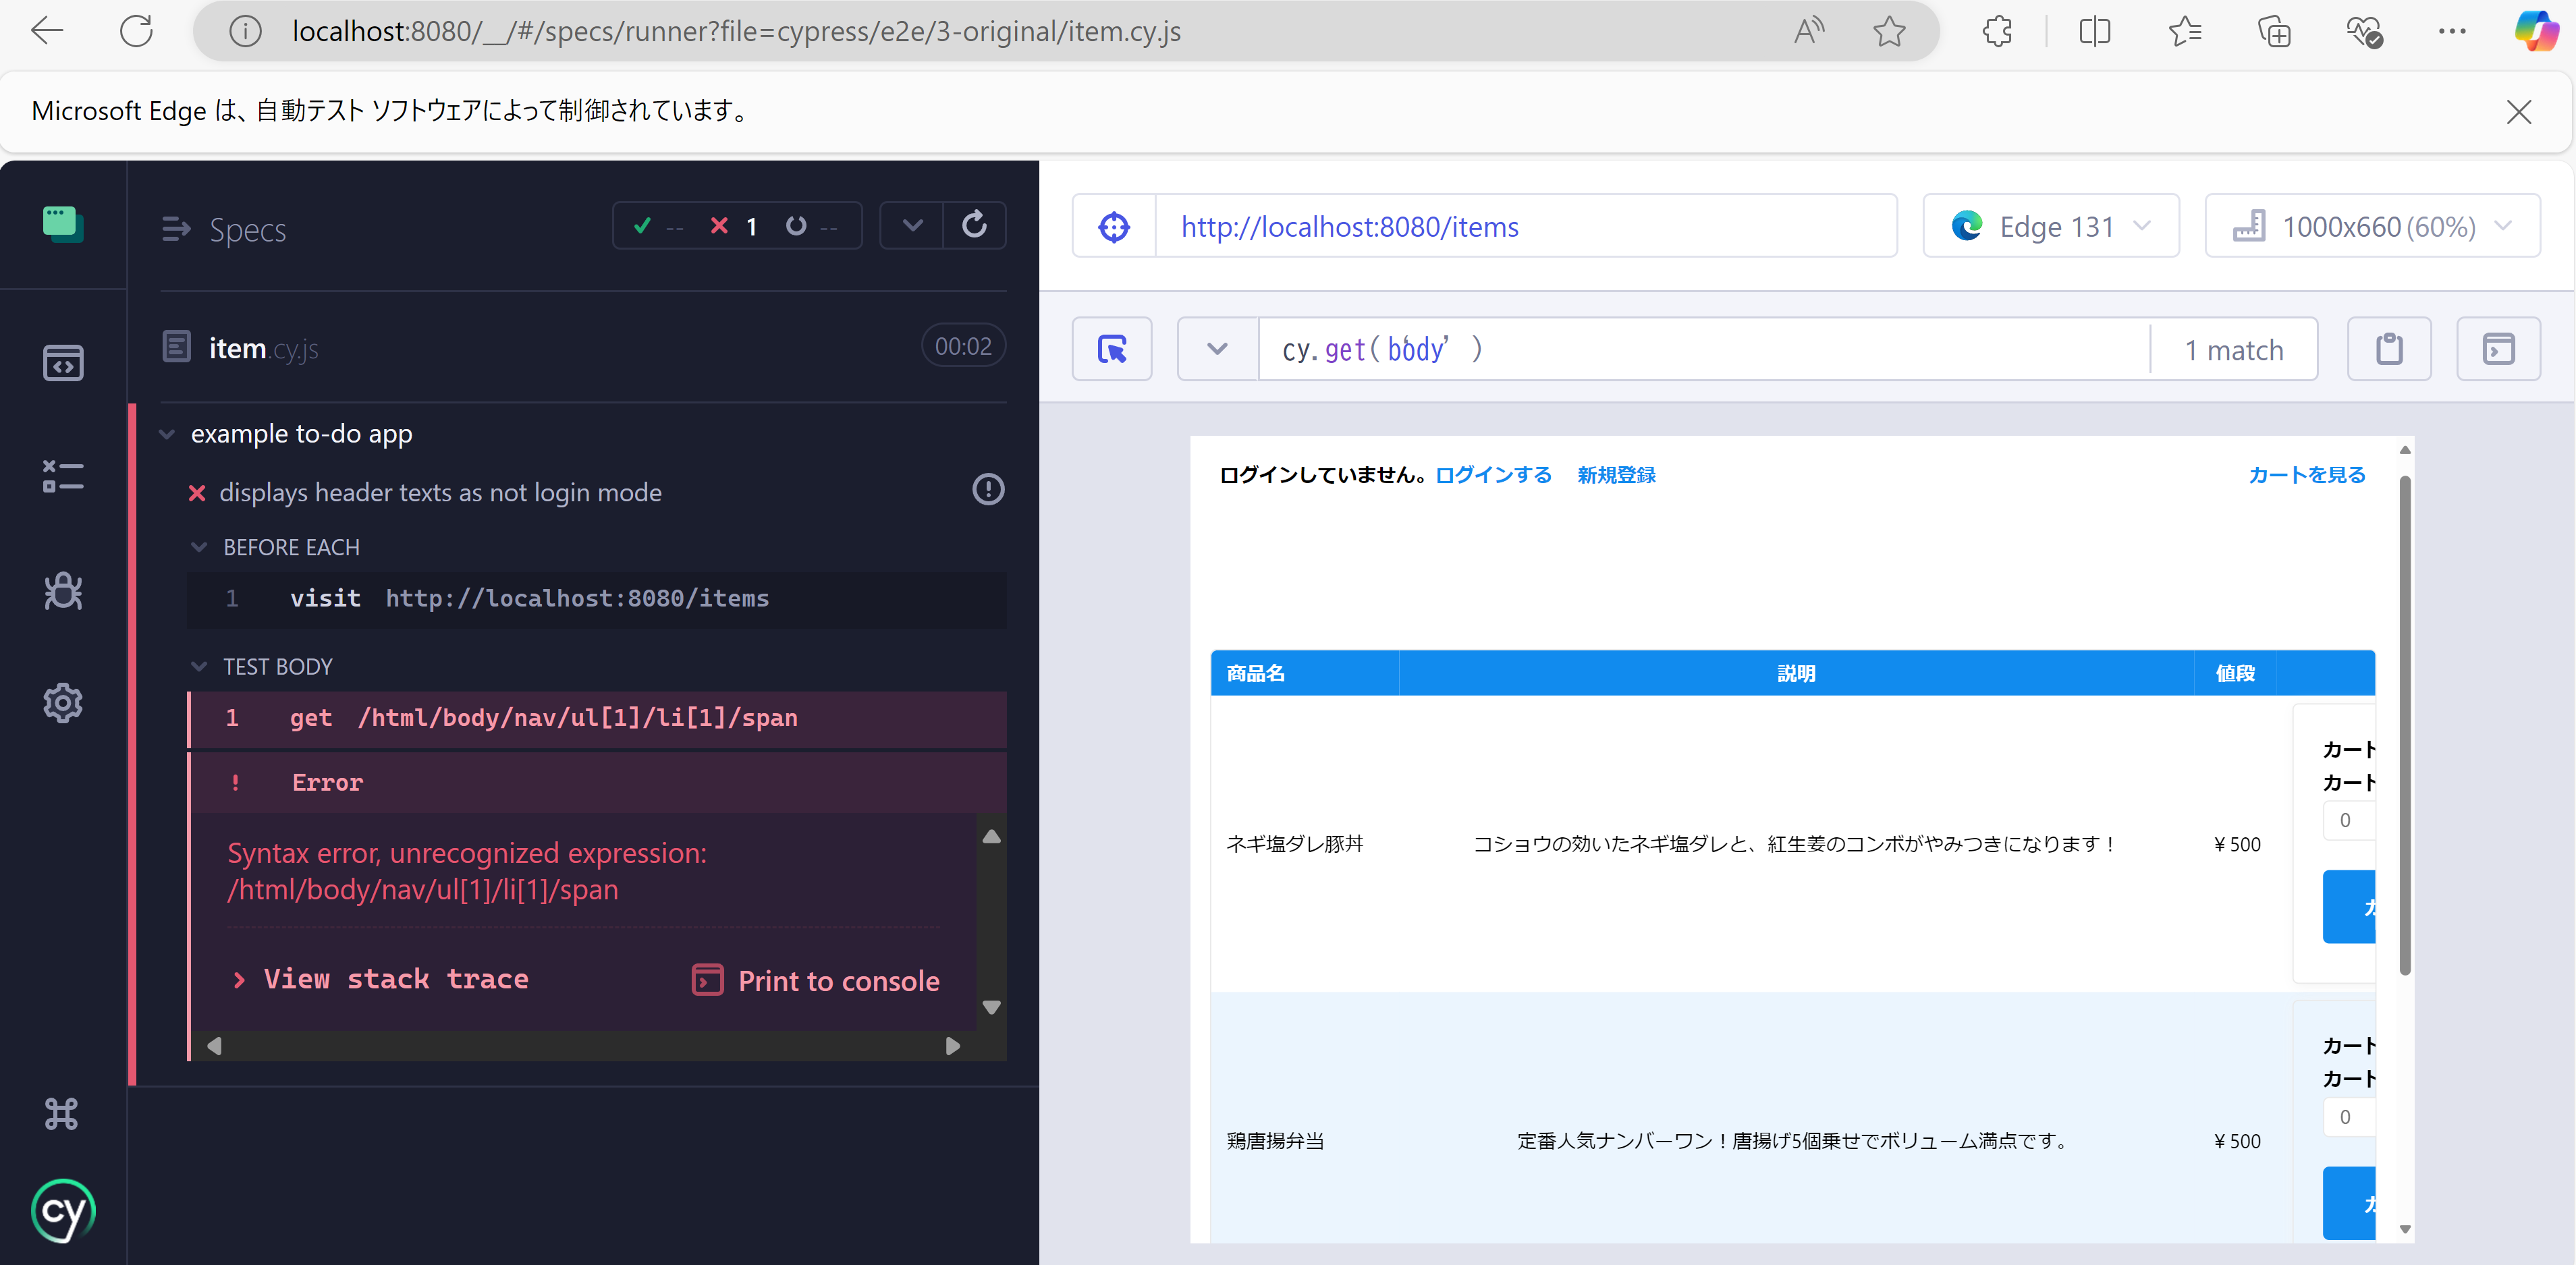Click the カートを見る link

point(2307,475)
